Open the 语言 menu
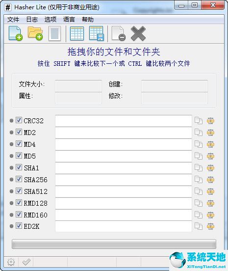Screen dimensions: 228x271 (x=69, y=20)
